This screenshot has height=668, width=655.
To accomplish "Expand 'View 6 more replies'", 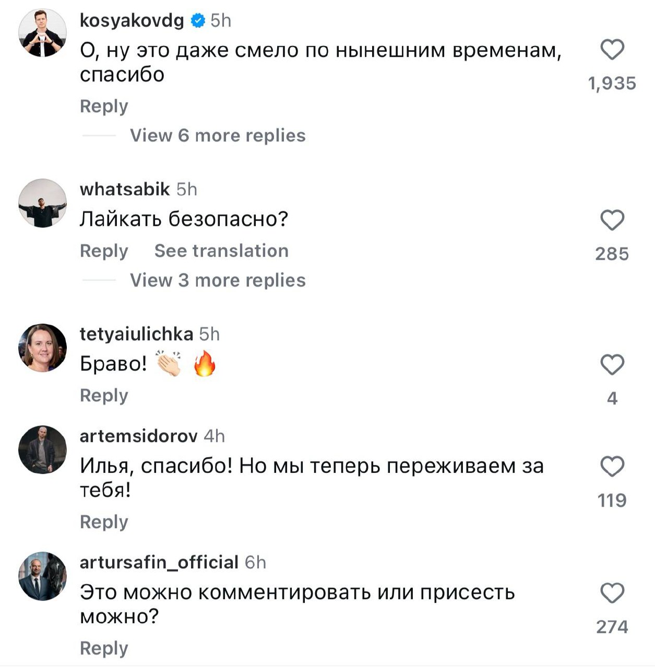I will (217, 136).
